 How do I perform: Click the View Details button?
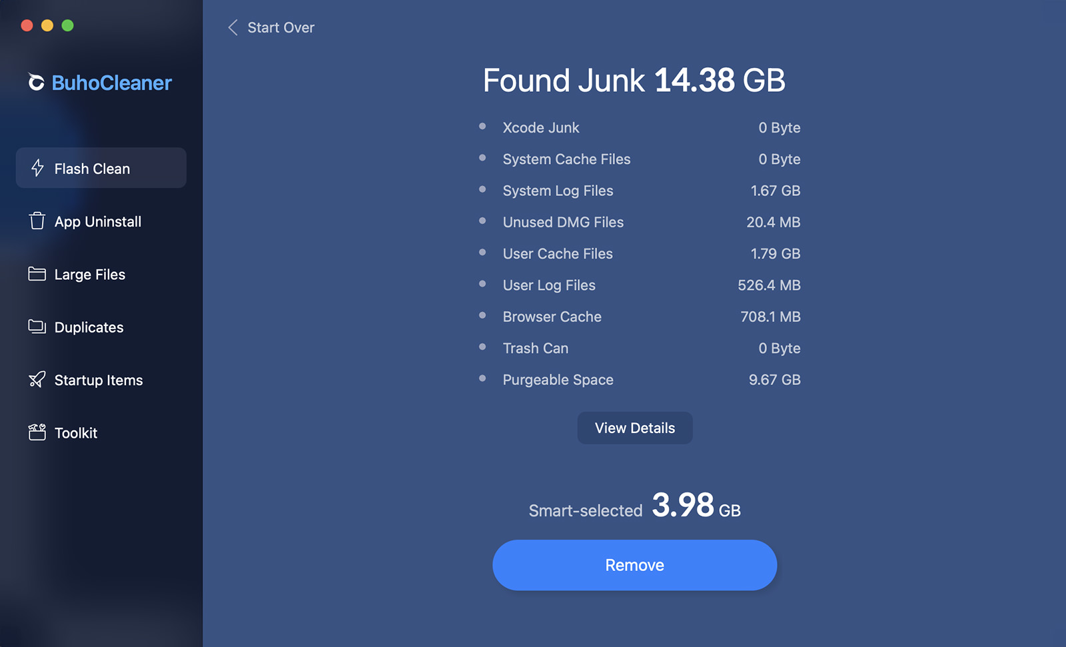pyautogui.click(x=635, y=428)
